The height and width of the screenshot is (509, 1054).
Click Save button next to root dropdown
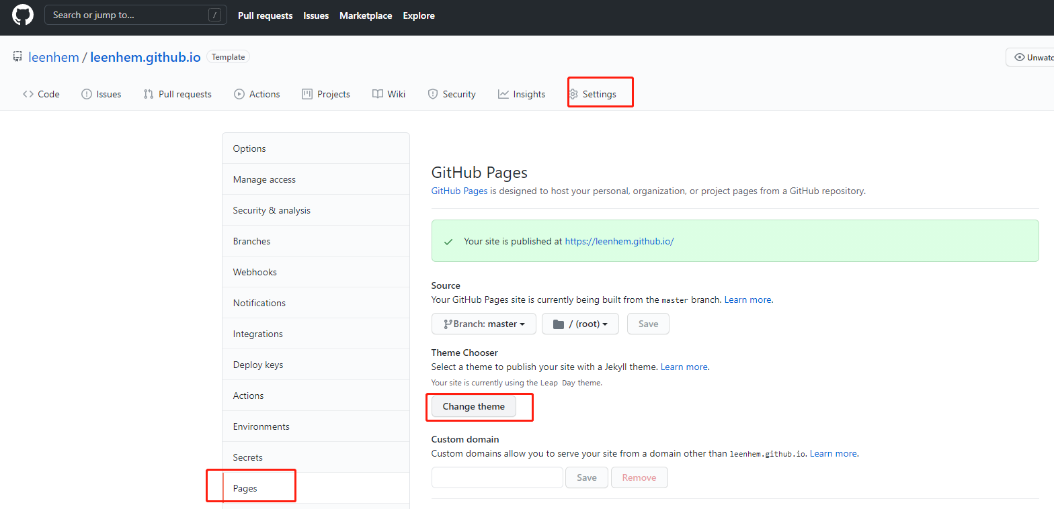coord(648,324)
